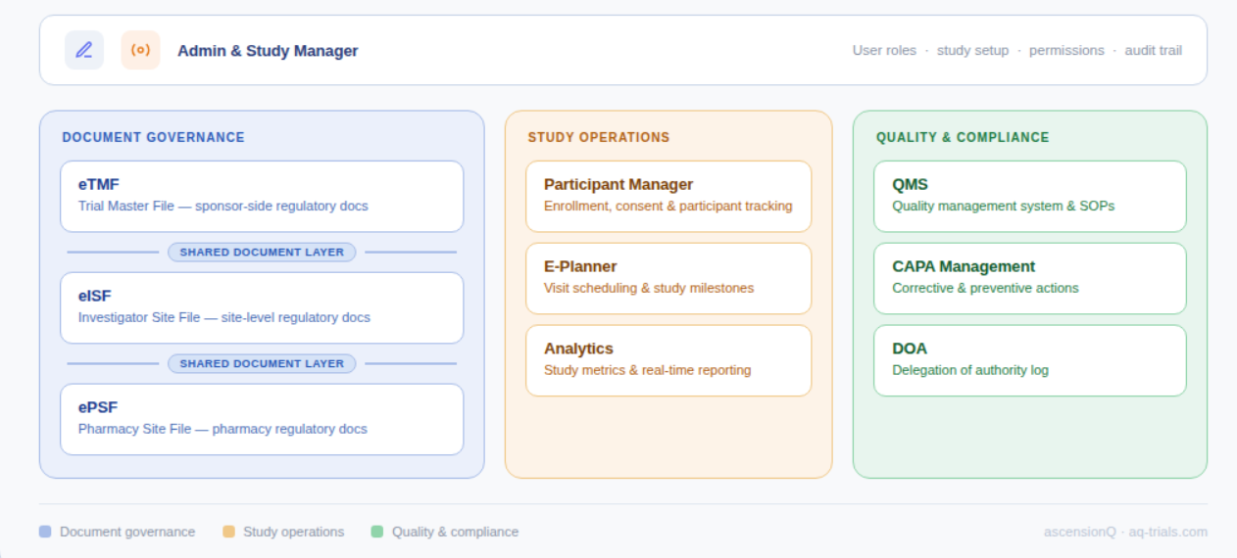Click the orange broadcast icon in header
The width and height of the screenshot is (1237, 558).
[140, 50]
